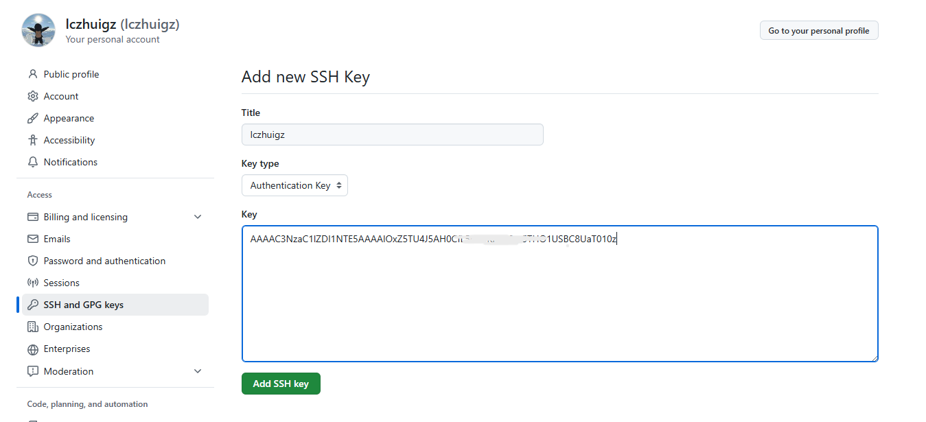Go to your personal profile
The height and width of the screenshot is (422, 926).
click(818, 31)
